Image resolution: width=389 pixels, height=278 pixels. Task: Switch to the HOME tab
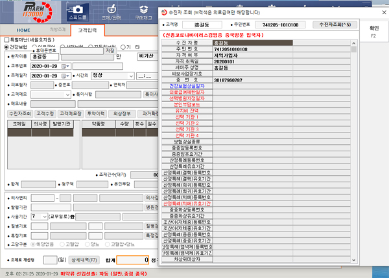point(23,30)
